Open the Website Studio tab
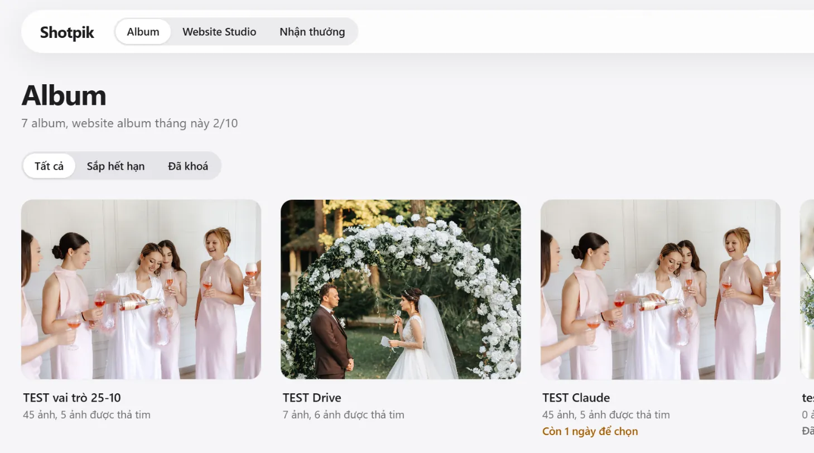The width and height of the screenshot is (814, 453). [x=219, y=32]
